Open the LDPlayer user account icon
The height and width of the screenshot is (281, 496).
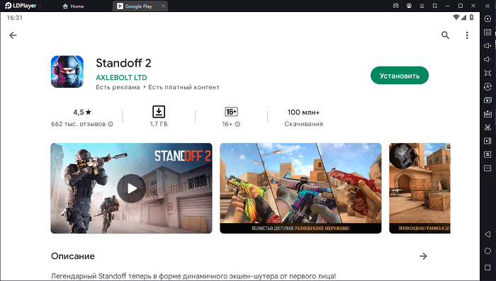point(409,6)
